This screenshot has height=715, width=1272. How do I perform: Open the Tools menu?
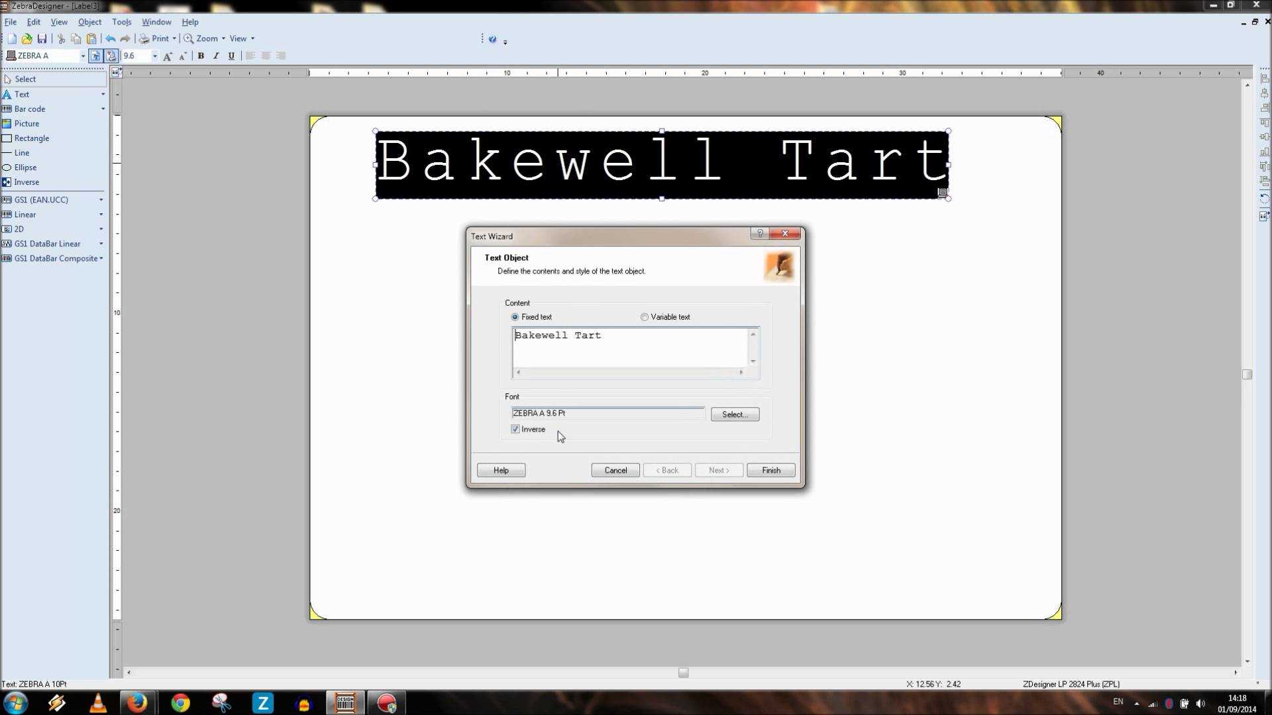coord(121,22)
